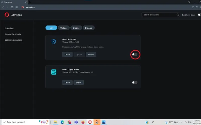Reload the extensions page
The width and height of the screenshot is (201, 125).
tap(12, 7)
